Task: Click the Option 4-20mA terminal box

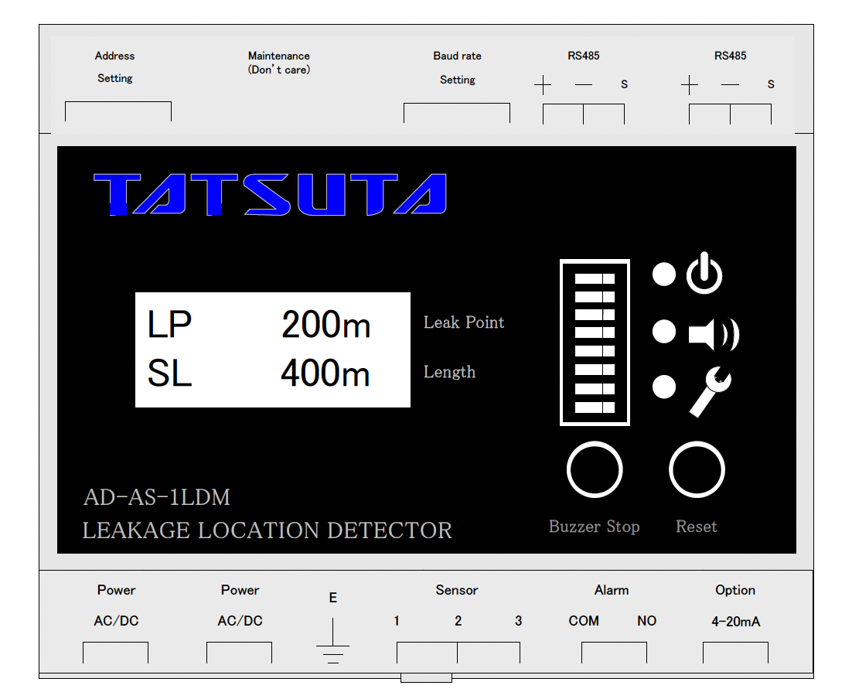Action: pos(735,653)
